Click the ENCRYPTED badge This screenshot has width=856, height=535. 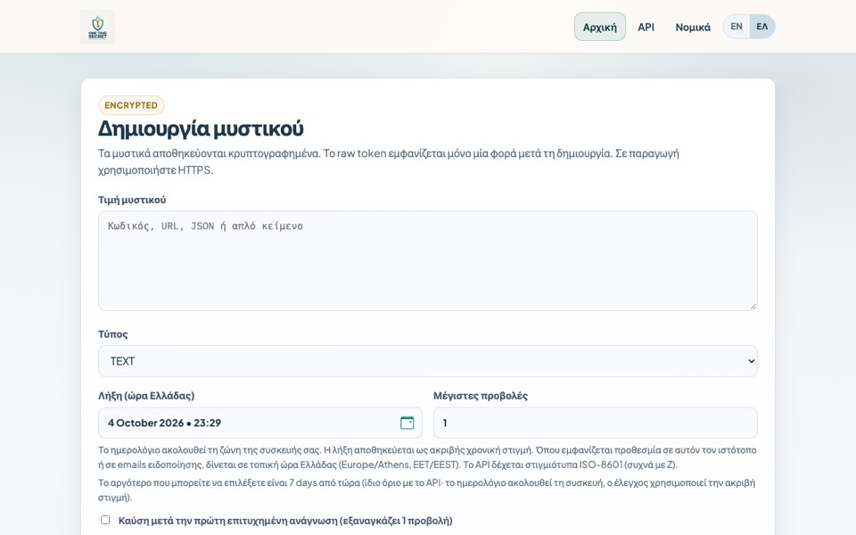point(131,105)
